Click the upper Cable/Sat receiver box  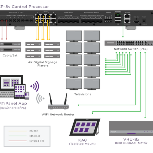tap(10, 44)
